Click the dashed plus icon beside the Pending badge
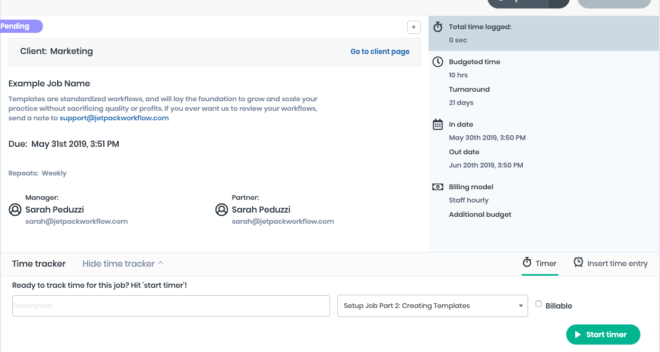Screen dimensions: 660x352 (x=414, y=27)
